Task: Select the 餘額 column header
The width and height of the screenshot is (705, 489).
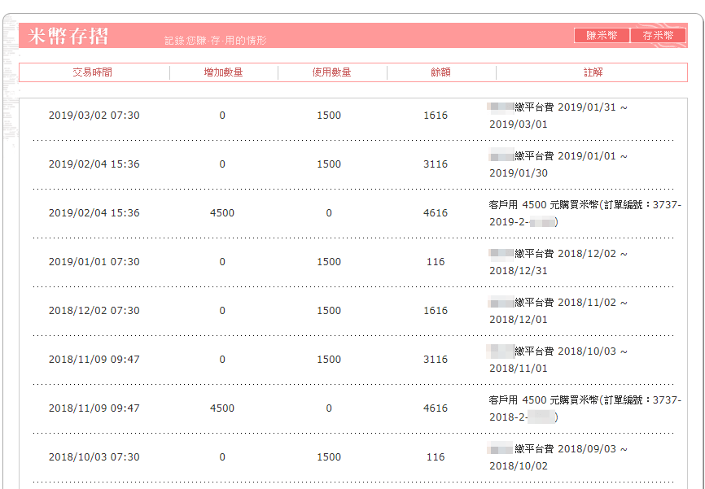Action: pos(440,72)
